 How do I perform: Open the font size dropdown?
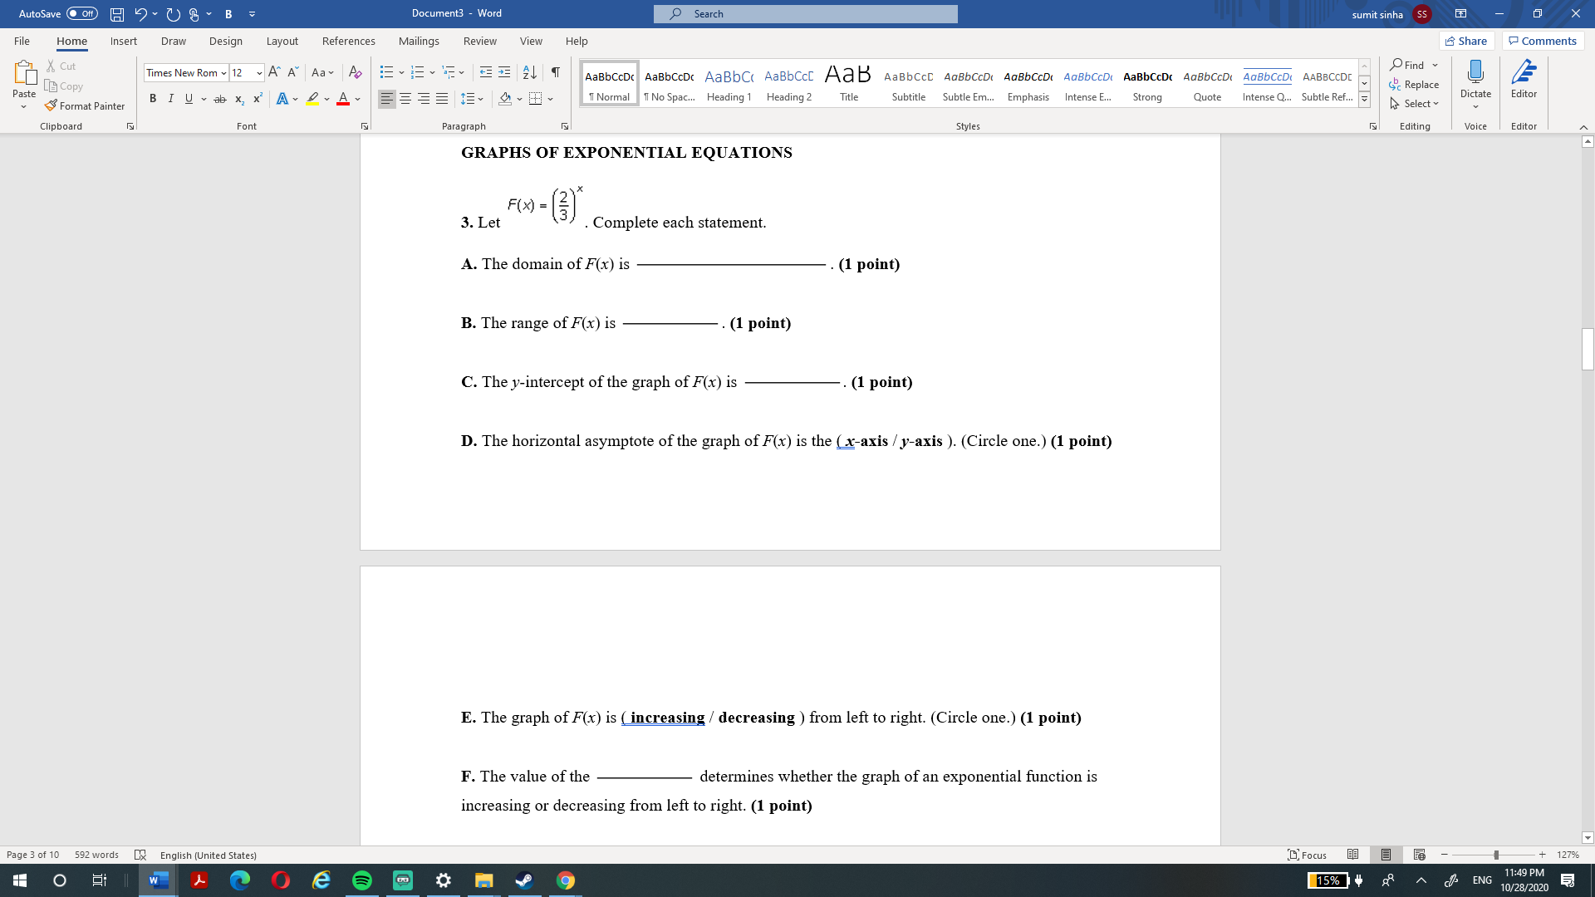[x=259, y=73]
